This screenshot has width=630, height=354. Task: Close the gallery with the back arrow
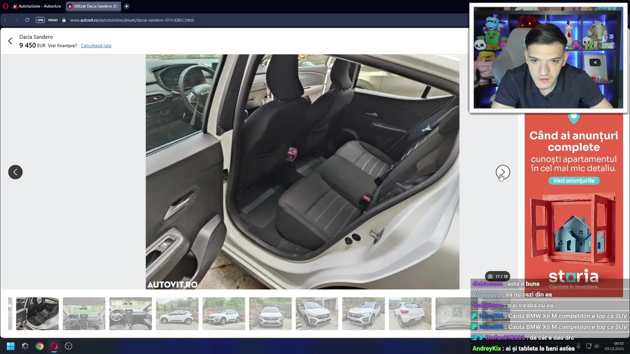(x=10, y=41)
